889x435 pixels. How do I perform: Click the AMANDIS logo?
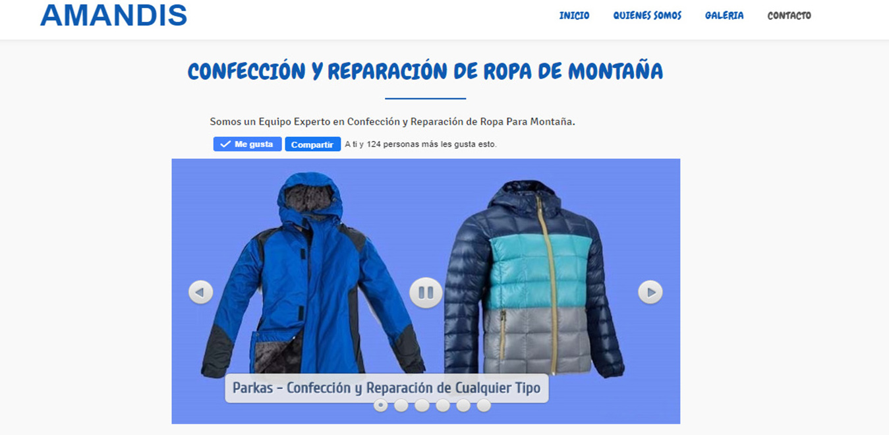pos(113,15)
